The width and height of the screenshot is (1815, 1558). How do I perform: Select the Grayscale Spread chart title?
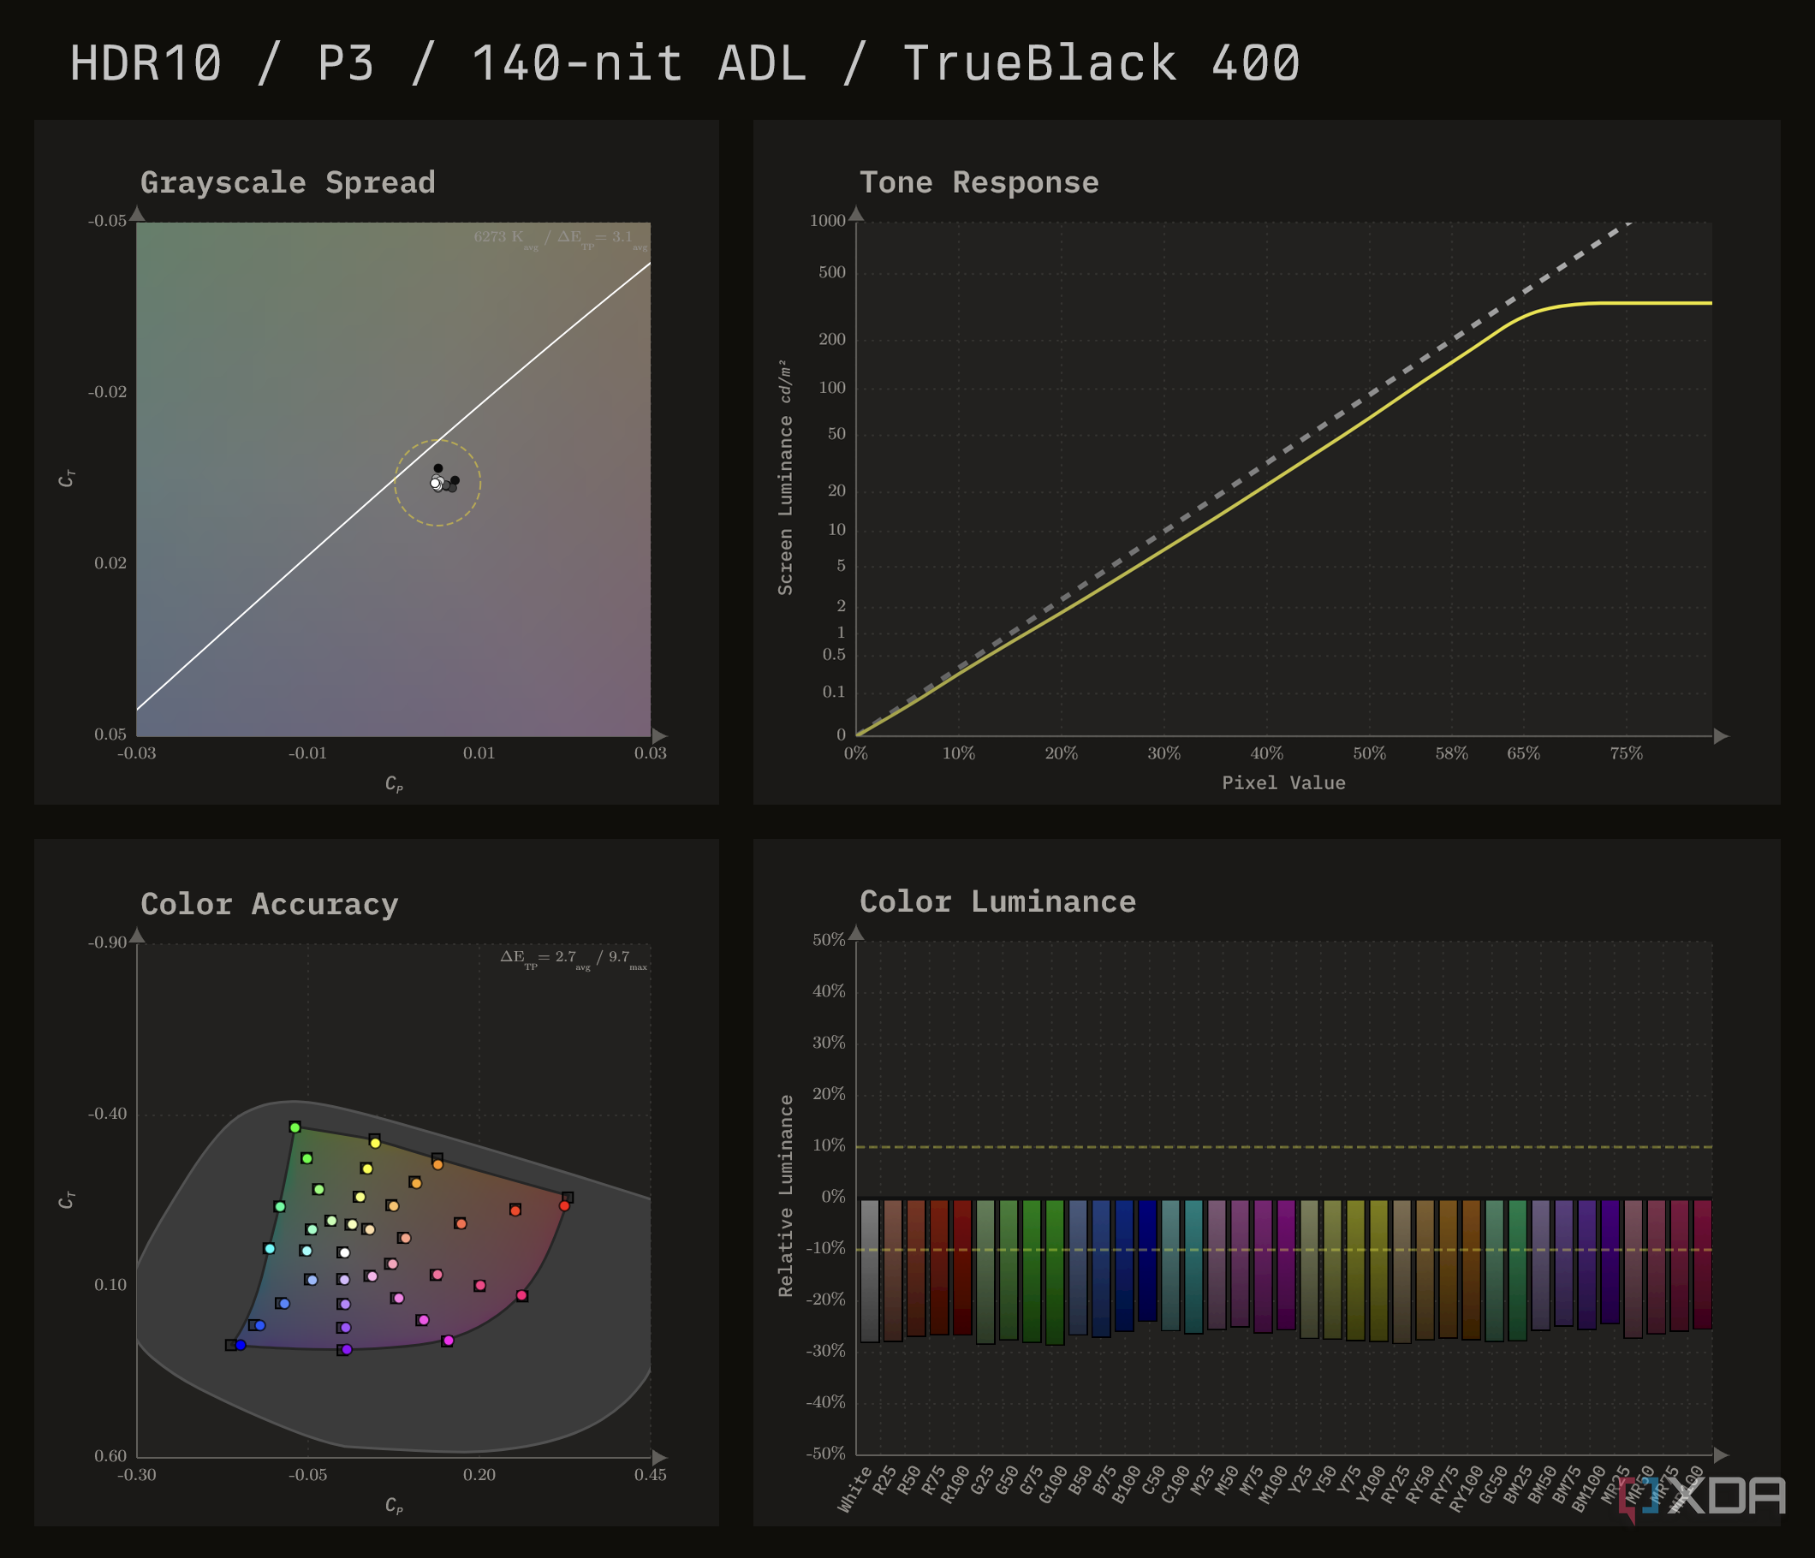click(x=288, y=182)
